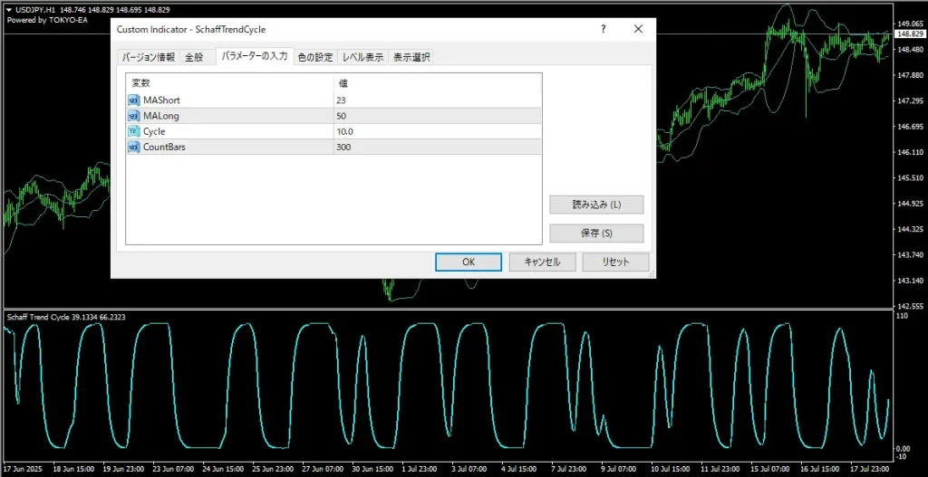Click the MAShort variable name
The image size is (928, 477).
161,100
